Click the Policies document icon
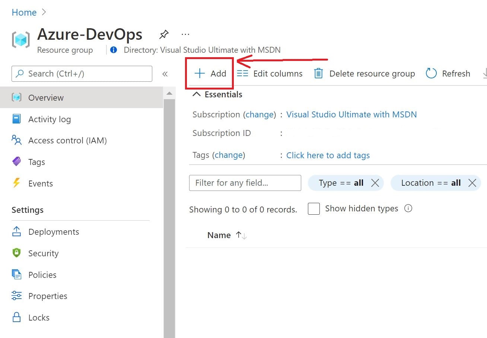 tap(17, 274)
